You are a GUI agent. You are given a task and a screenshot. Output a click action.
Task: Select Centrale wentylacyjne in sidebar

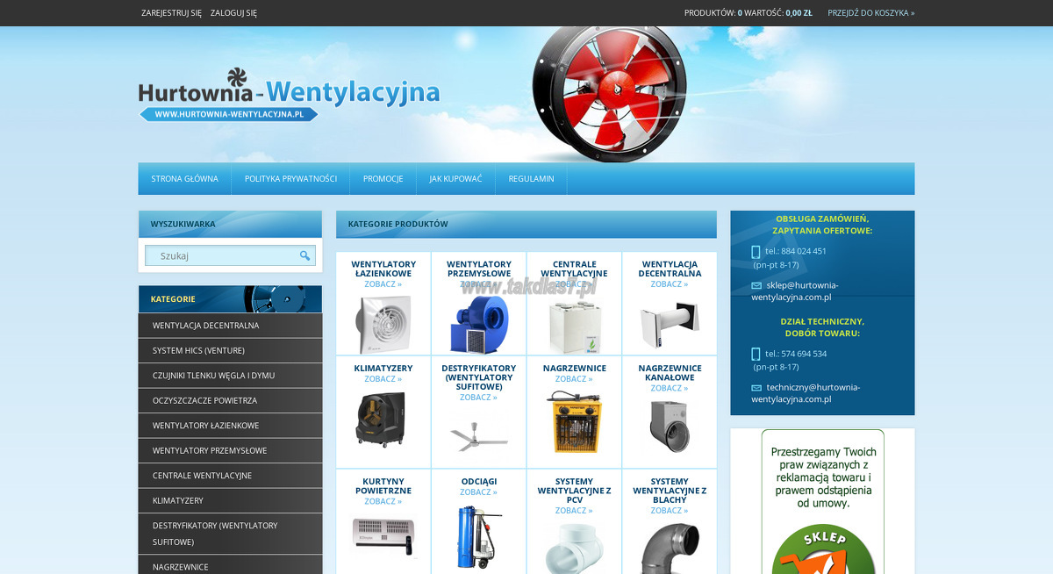230,476
